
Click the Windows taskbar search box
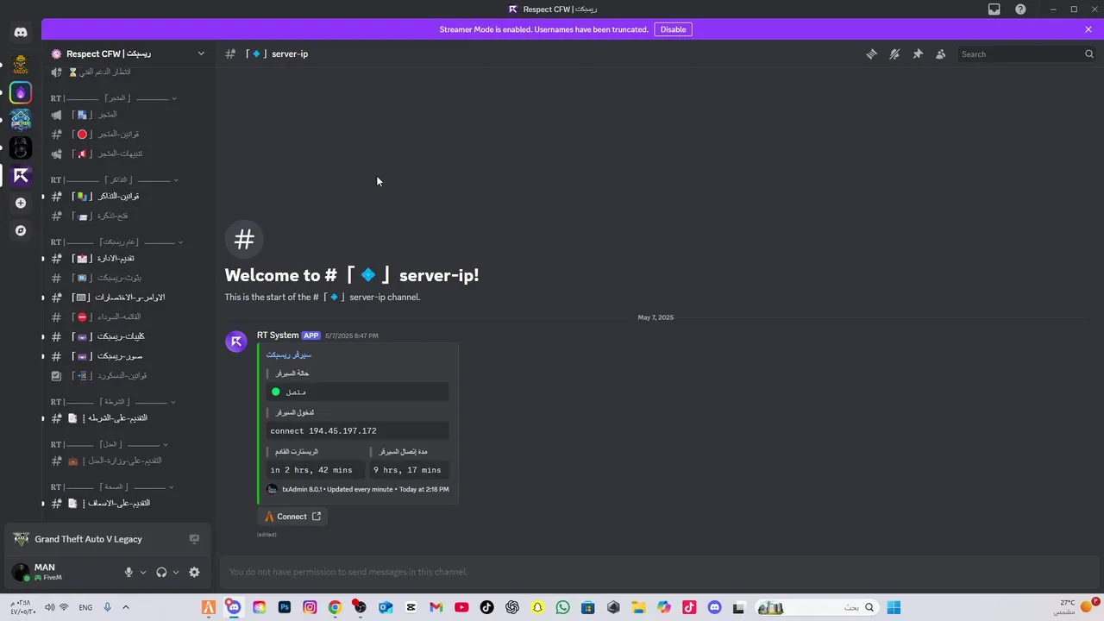tap(817, 607)
